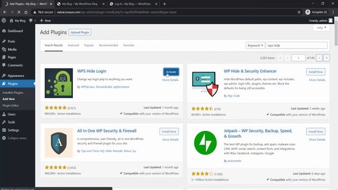Click the Jetpack plugin logo
The height and width of the screenshot is (190, 338).
tap(205, 143)
